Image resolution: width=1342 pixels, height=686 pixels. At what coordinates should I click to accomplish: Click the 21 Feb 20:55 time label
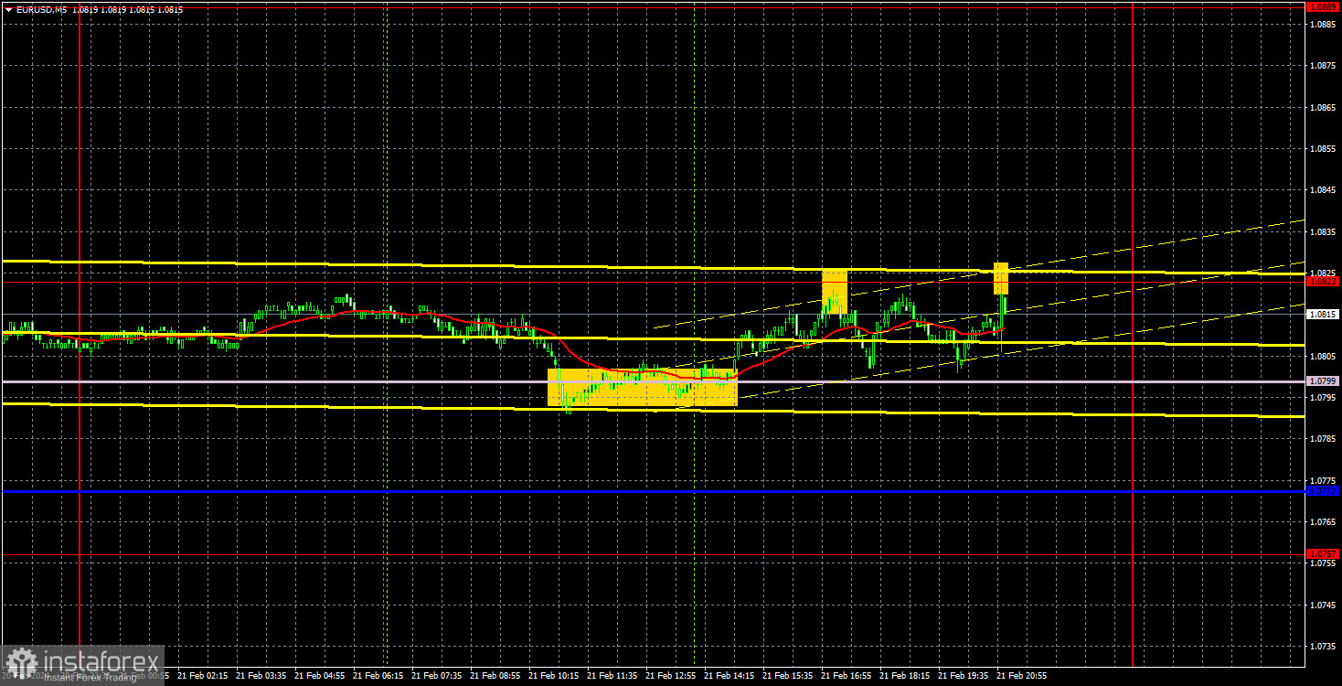pos(1021,676)
